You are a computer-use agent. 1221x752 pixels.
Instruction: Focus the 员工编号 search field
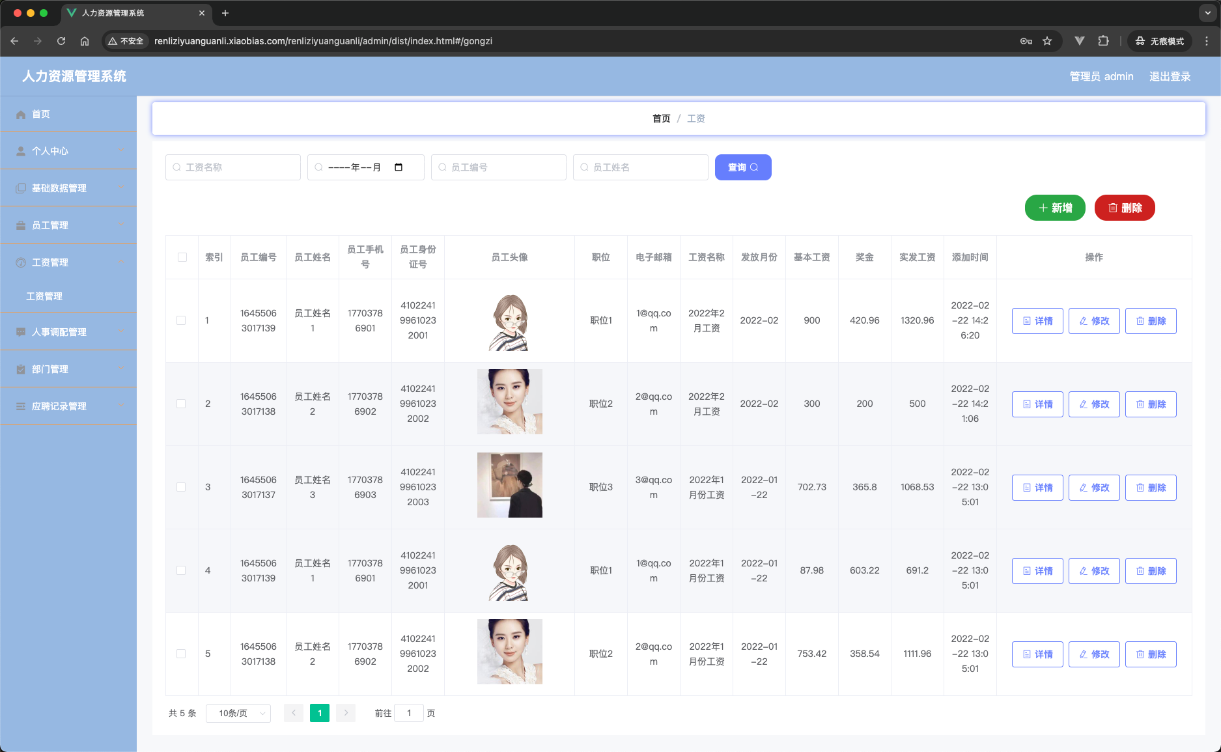(499, 167)
